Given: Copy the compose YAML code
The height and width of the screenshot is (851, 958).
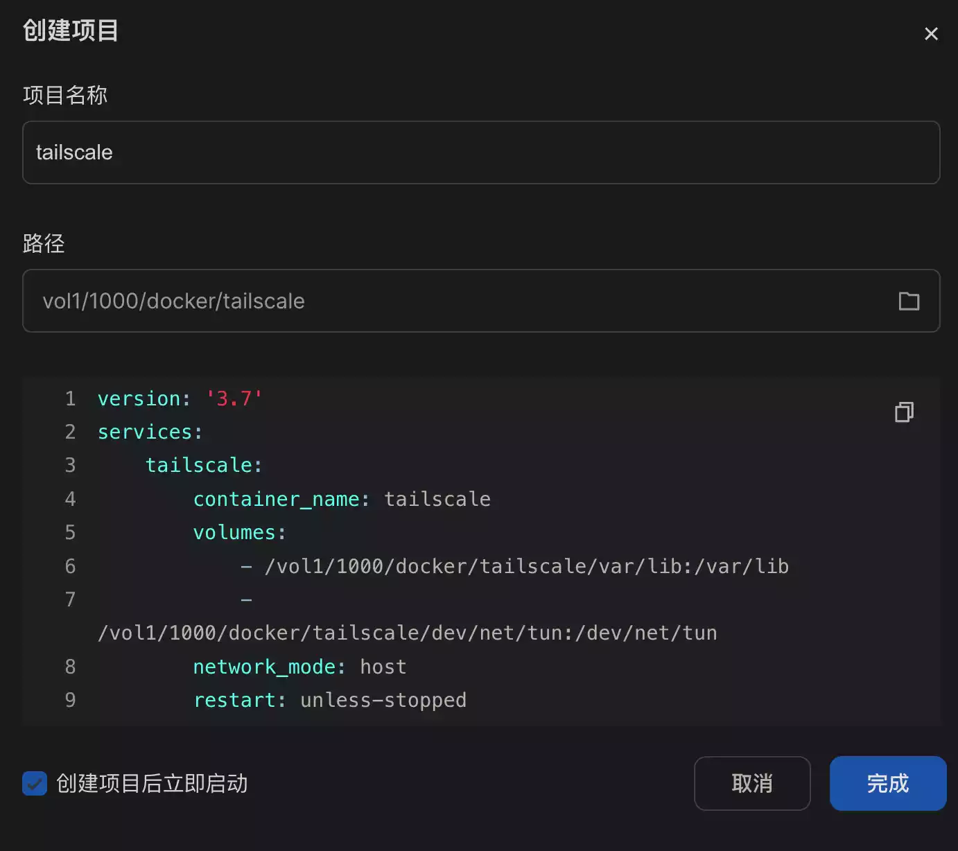Looking at the screenshot, I should pyautogui.click(x=904, y=412).
